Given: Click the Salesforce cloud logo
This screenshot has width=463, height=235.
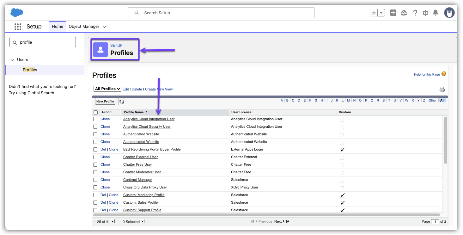Looking at the screenshot, I should point(17,13).
